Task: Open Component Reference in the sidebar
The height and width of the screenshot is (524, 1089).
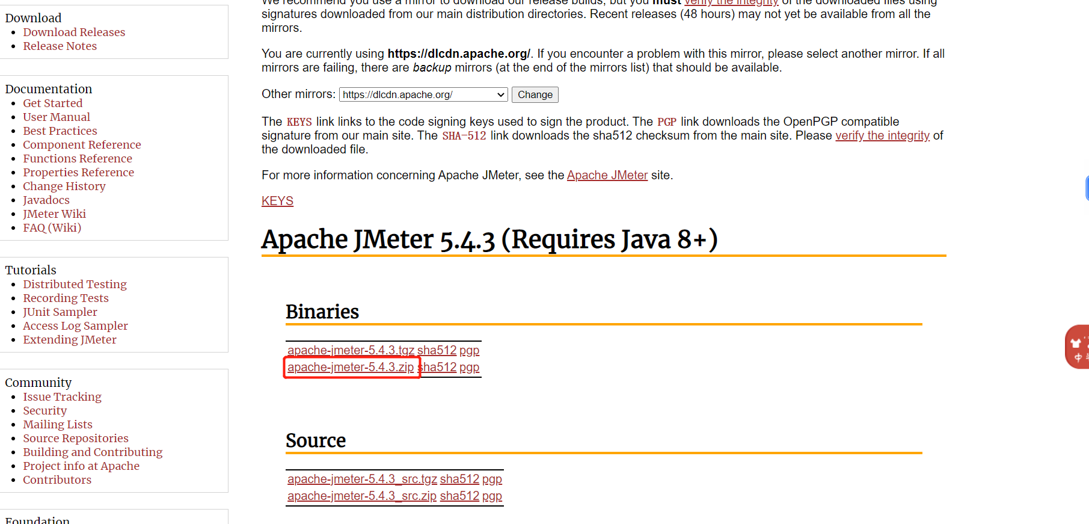Action: pos(82,144)
